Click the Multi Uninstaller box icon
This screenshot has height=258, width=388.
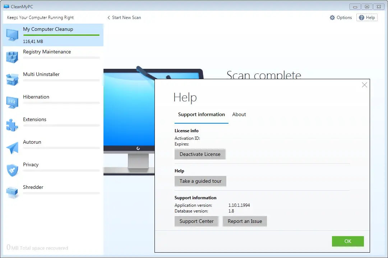12,80
